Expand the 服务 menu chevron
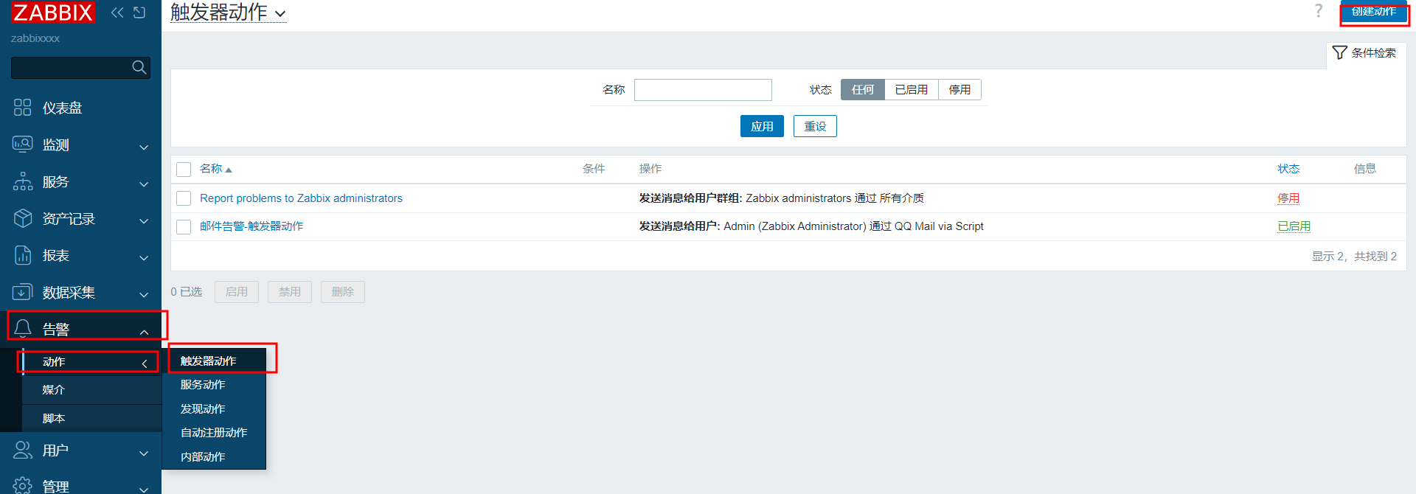The width and height of the screenshot is (1416, 494). coord(144,184)
